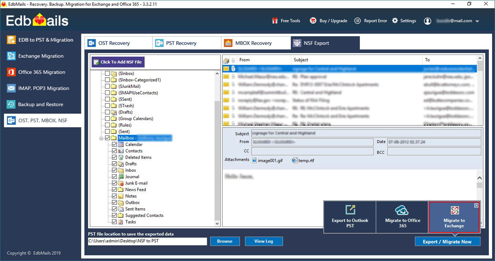This screenshot has width=495, height=261.
Task: Switch to the MBOX Recovery tab
Action: point(256,43)
